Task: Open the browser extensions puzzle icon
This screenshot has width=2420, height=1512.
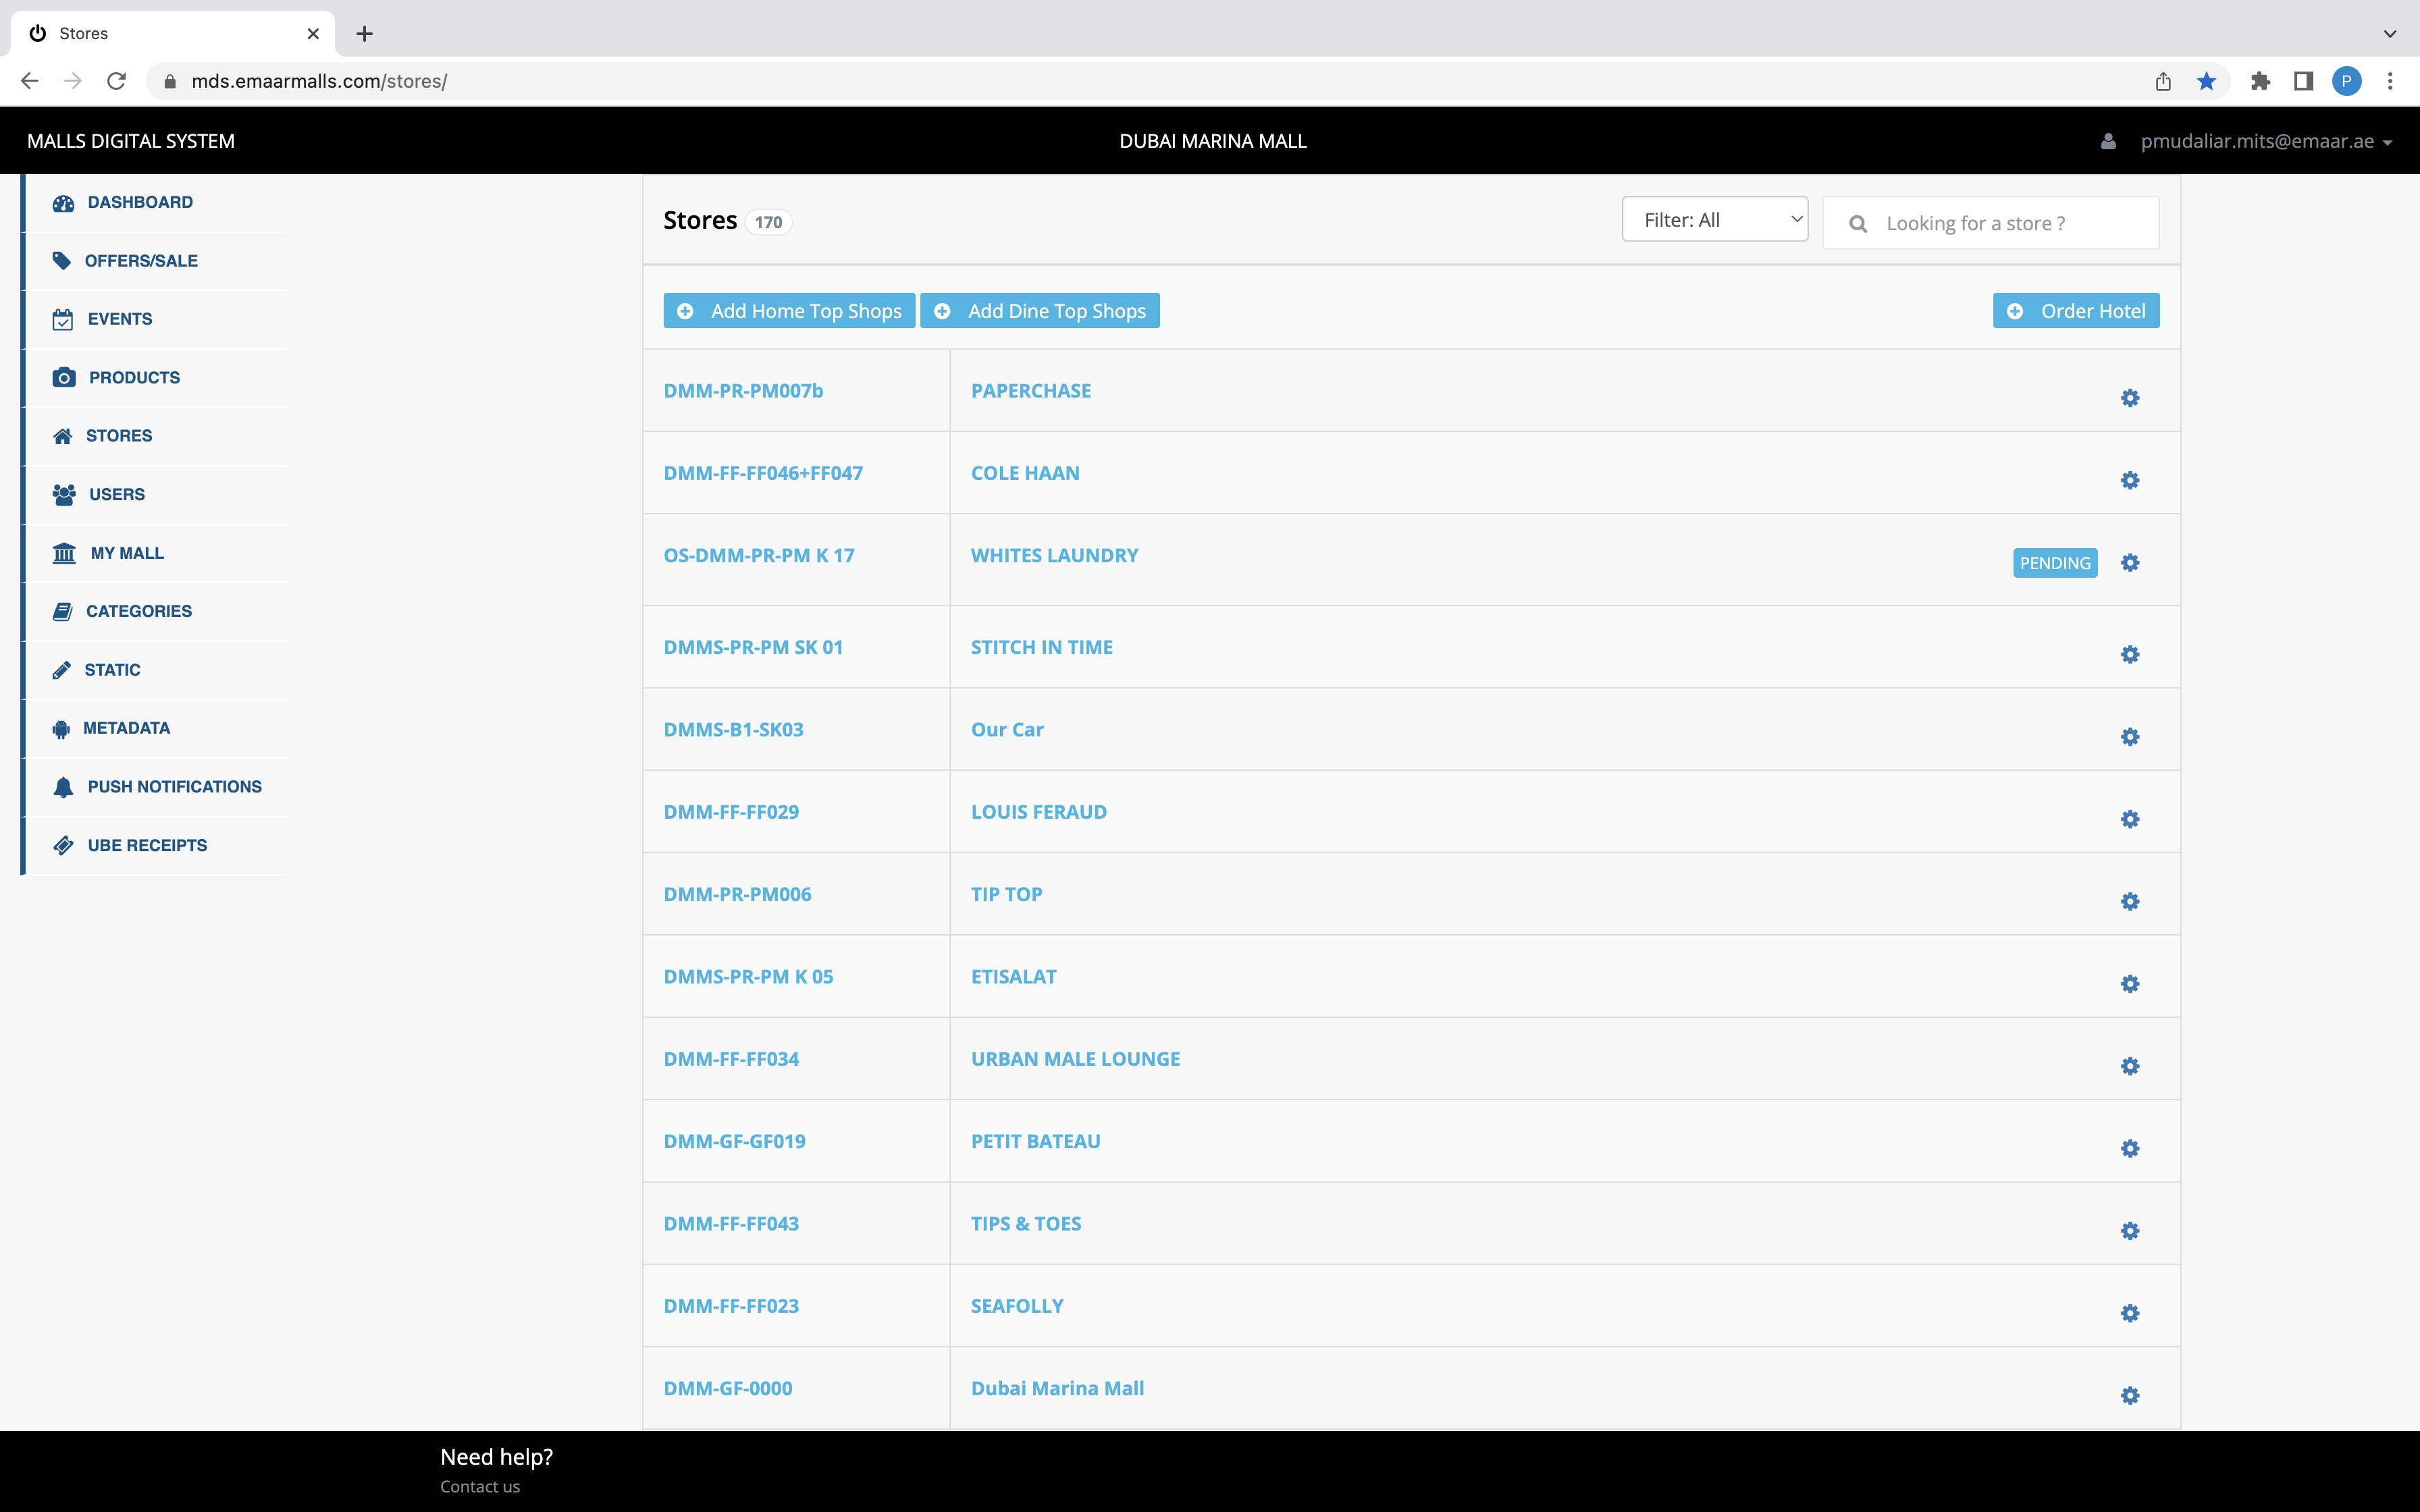Action: (x=2260, y=81)
